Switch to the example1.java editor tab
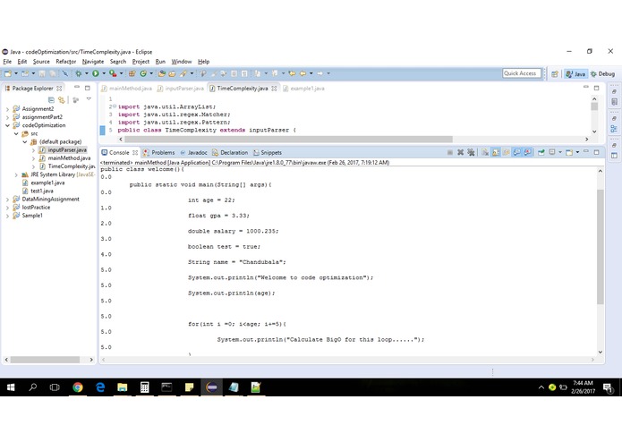 click(x=304, y=89)
